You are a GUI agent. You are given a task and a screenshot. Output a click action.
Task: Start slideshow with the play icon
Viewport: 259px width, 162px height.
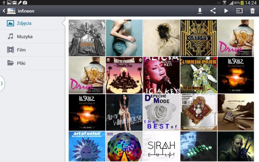coord(226,11)
